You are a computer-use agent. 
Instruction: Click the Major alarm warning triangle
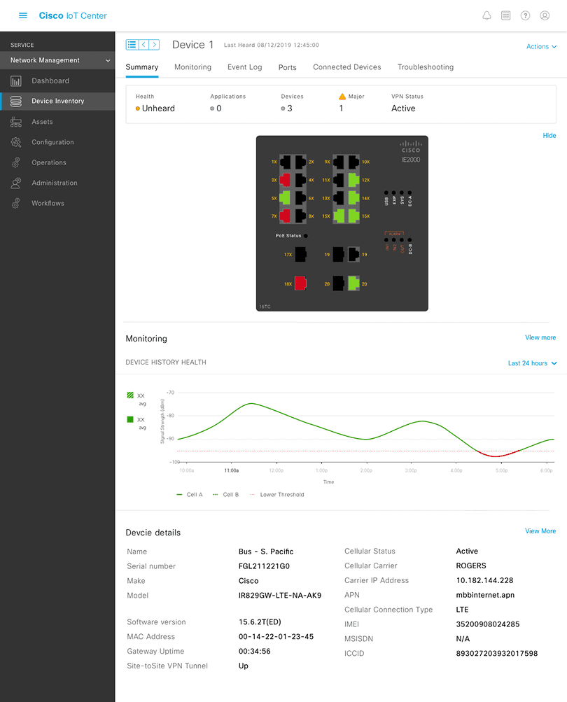(x=342, y=97)
